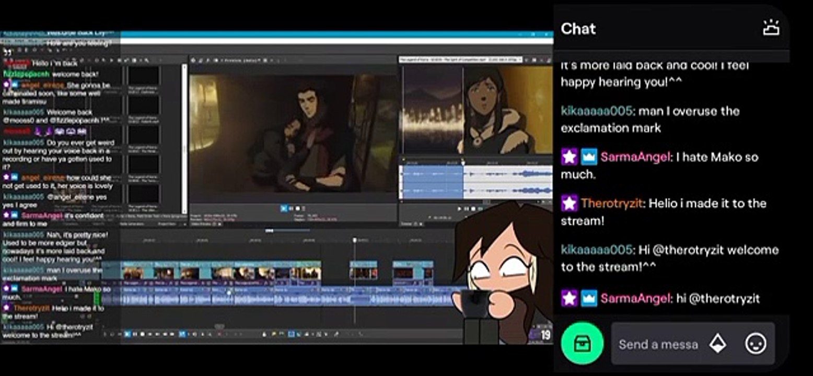Click the Trimmer cursor marker above the waveform

click(x=463, y=162)
